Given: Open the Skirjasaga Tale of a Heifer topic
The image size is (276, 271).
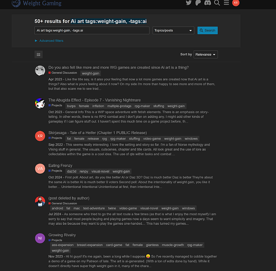Looking at the screenshot, I should pyautogui.click(x=98, y=133).
